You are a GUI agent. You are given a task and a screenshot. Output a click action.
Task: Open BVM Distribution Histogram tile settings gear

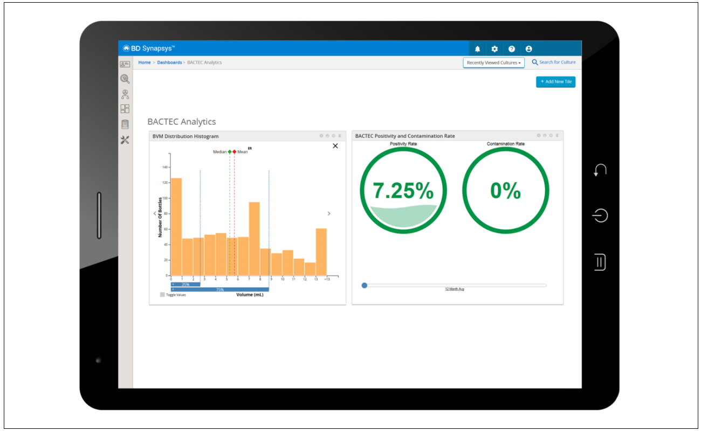tap(333, 136)
